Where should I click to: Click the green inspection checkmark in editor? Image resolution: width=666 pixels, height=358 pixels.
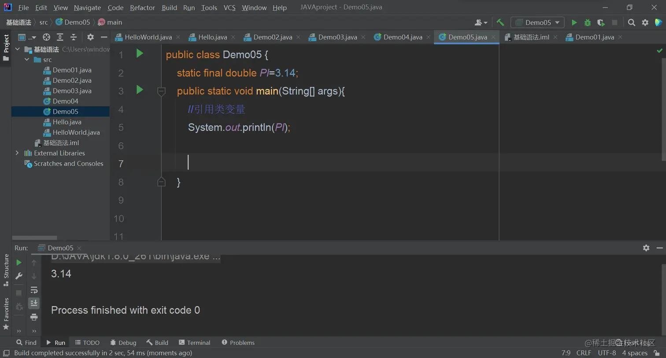point(659,51)
